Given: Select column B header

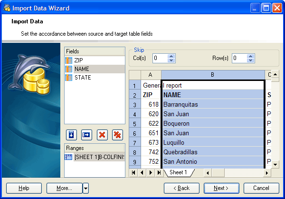Looking at the screenshot, I should coord(213,75).
